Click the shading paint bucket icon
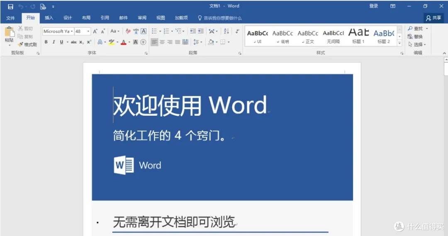The image size is (448, 236). [211, 42]
